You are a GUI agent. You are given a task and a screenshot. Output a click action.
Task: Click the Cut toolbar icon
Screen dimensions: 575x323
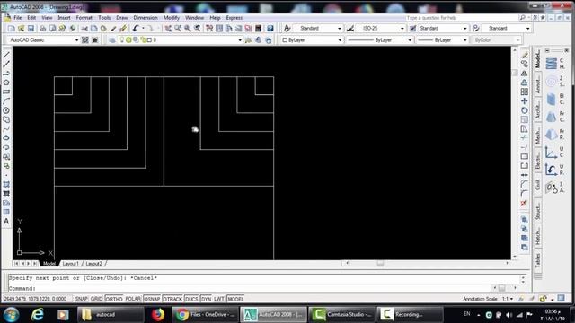(84, 28)
